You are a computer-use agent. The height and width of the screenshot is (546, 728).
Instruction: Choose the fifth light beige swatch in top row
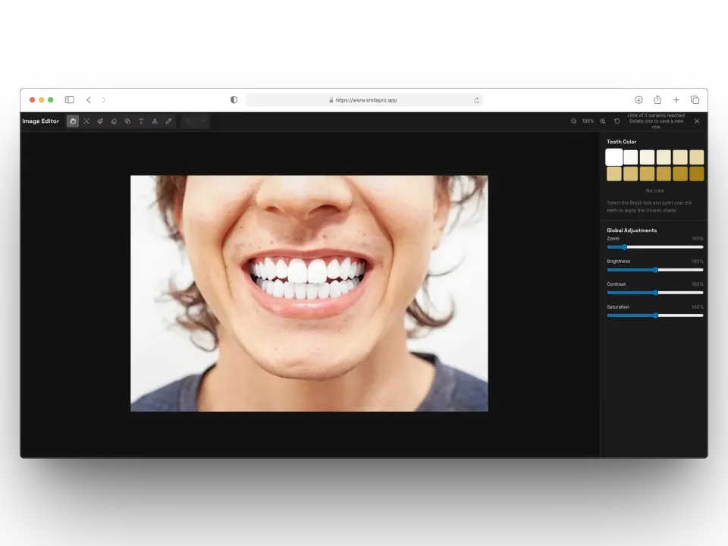pos(680,158)
